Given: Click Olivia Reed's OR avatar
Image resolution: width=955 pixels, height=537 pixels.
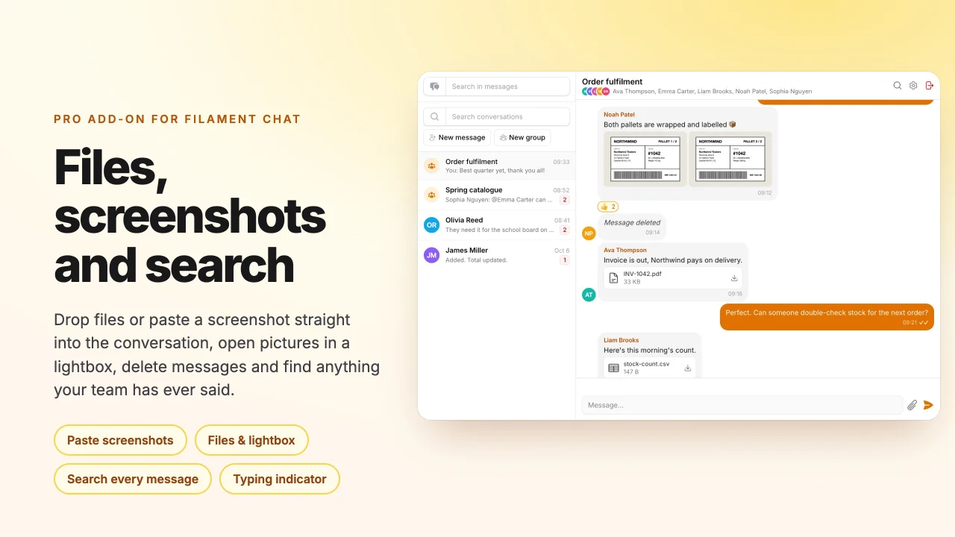Looking at the screenshot, I should point(431,224).
